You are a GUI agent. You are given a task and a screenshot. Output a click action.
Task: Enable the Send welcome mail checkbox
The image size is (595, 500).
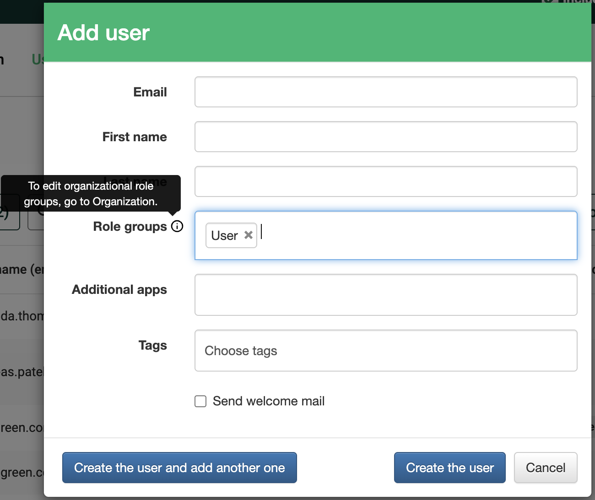point(200,401)
